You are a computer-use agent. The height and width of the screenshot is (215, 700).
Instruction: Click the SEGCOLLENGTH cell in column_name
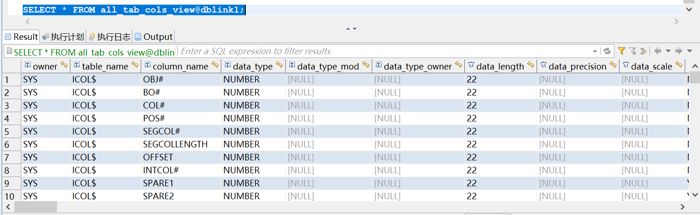tap(175, 144)
